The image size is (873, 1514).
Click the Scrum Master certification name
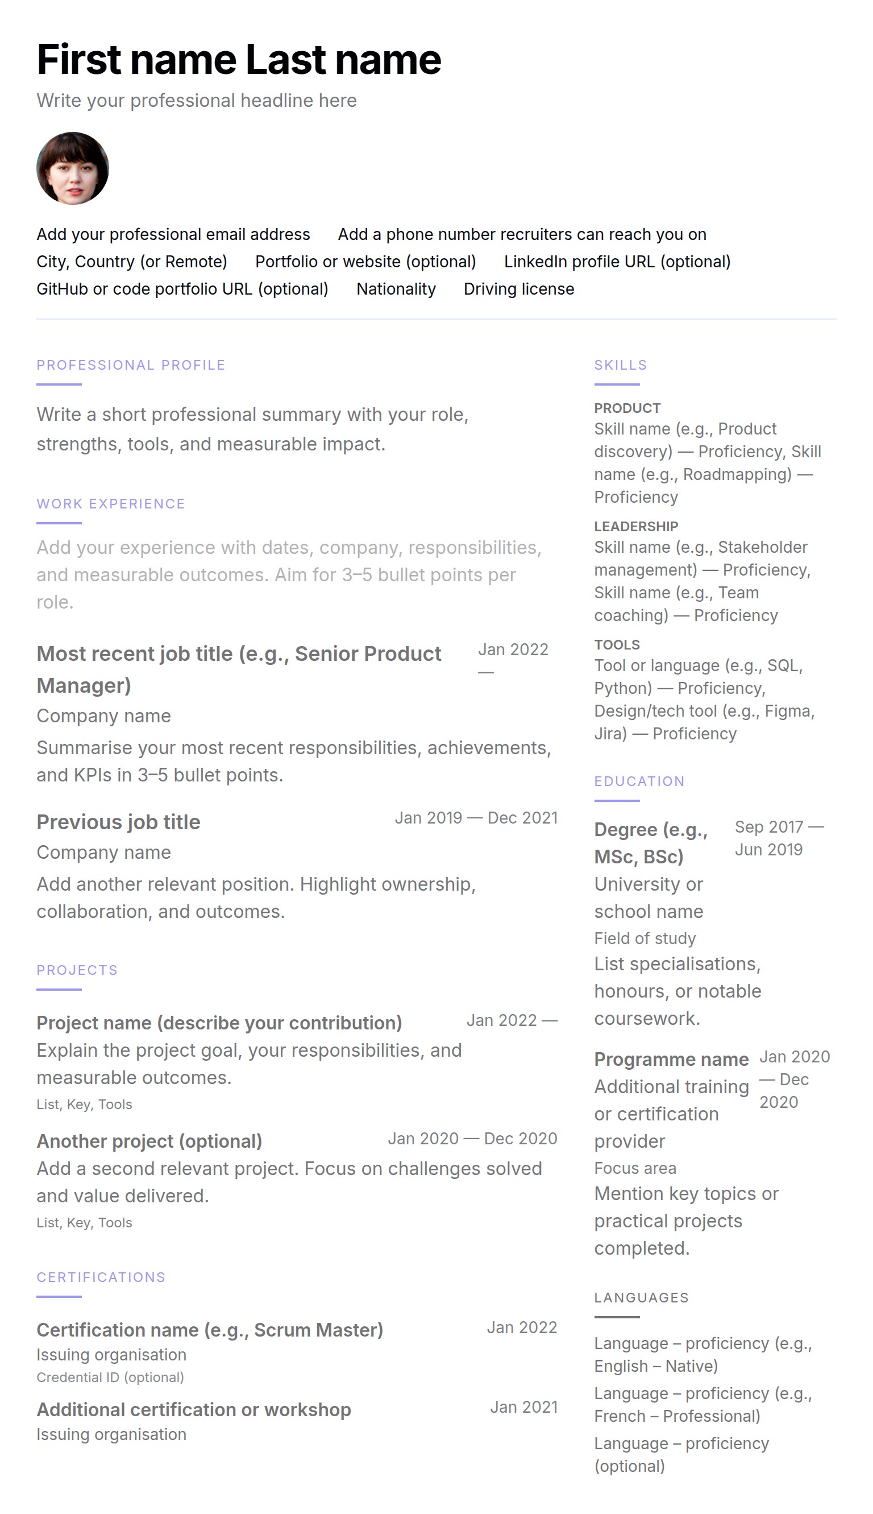tap(210, 1330)
